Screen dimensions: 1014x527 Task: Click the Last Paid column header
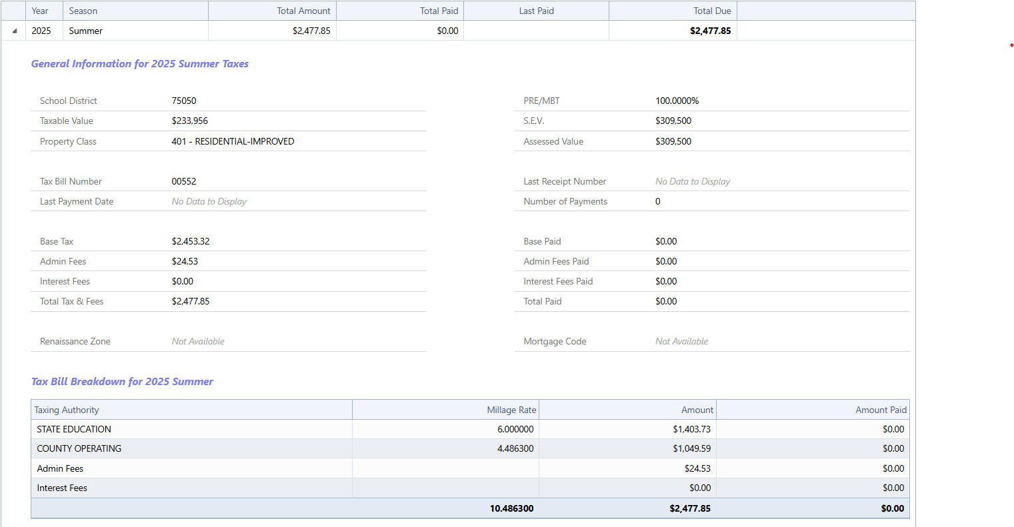pyautogui.click(x=536, y=11)
